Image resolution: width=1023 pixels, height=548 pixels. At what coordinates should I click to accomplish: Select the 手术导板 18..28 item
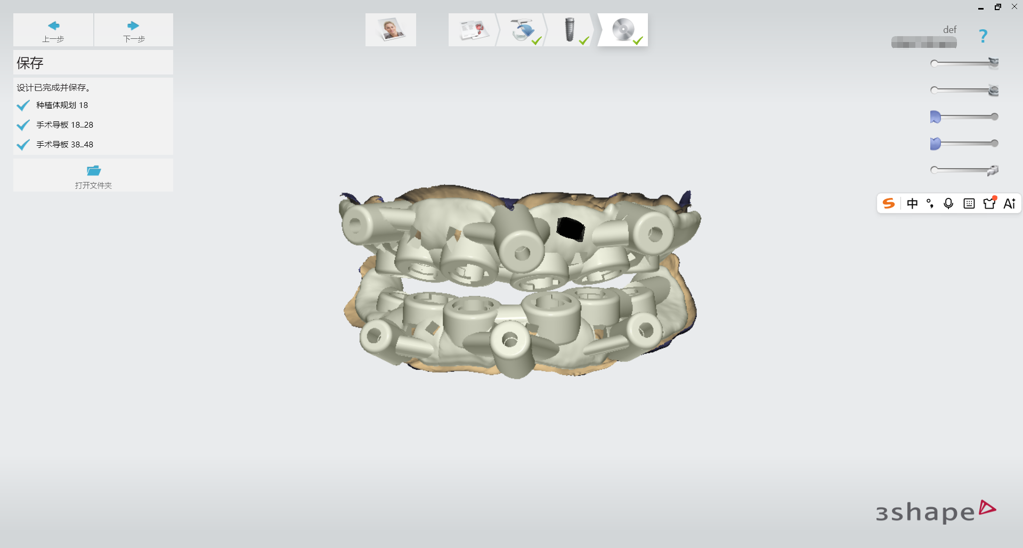pyautogui.click(x=64, y=125)
